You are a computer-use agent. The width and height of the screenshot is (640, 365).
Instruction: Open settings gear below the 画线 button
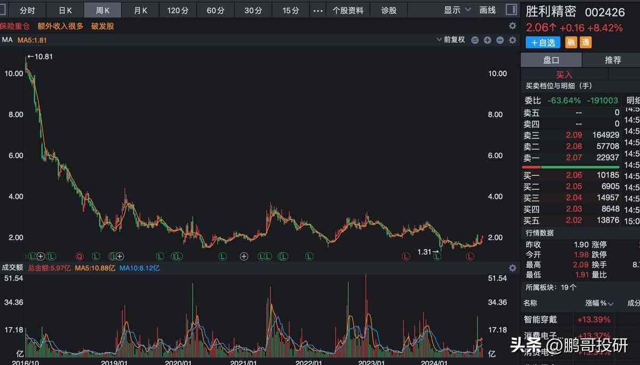coord(513,26)
